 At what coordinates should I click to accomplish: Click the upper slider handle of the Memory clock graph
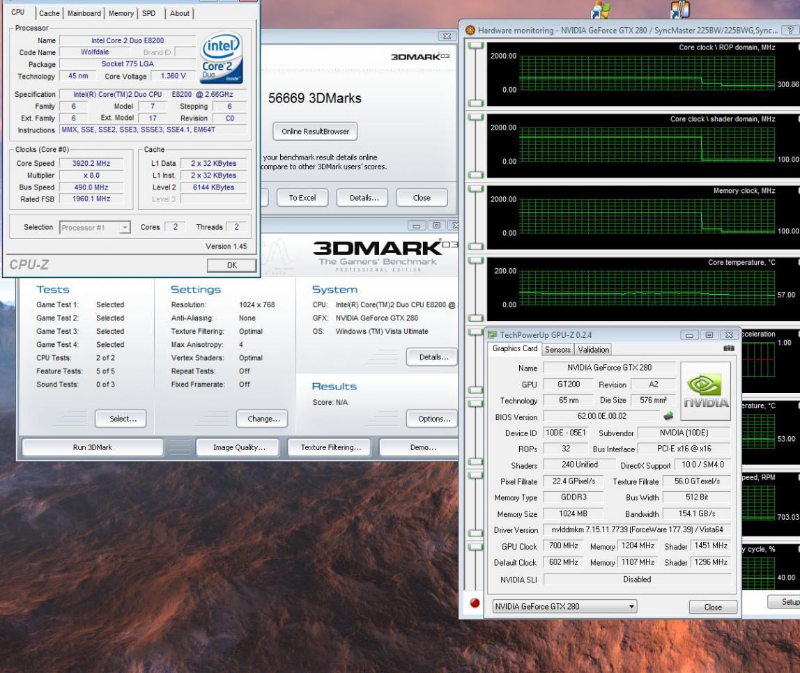[475, 189]
